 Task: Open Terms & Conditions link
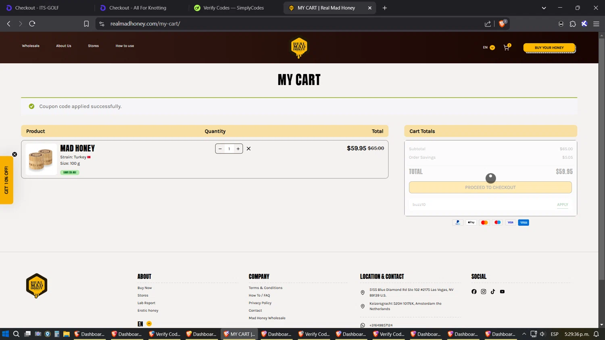point(265,288)
